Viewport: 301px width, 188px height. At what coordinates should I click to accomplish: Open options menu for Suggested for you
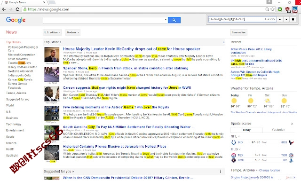[221, 171]
